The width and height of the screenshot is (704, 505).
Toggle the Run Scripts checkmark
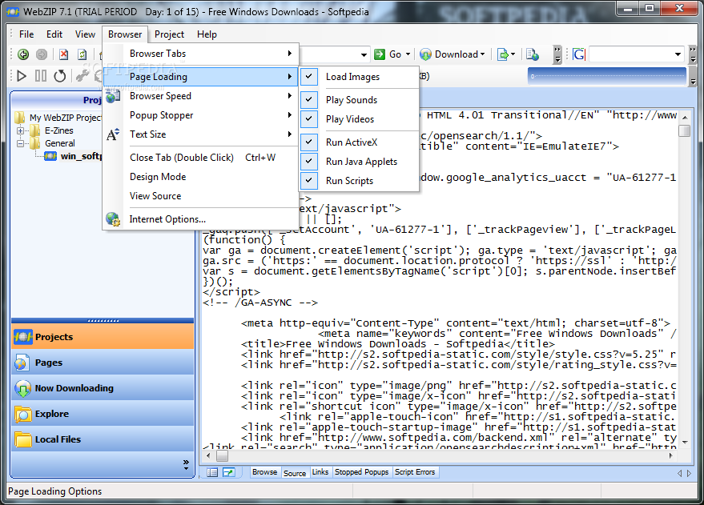[309, 181]
